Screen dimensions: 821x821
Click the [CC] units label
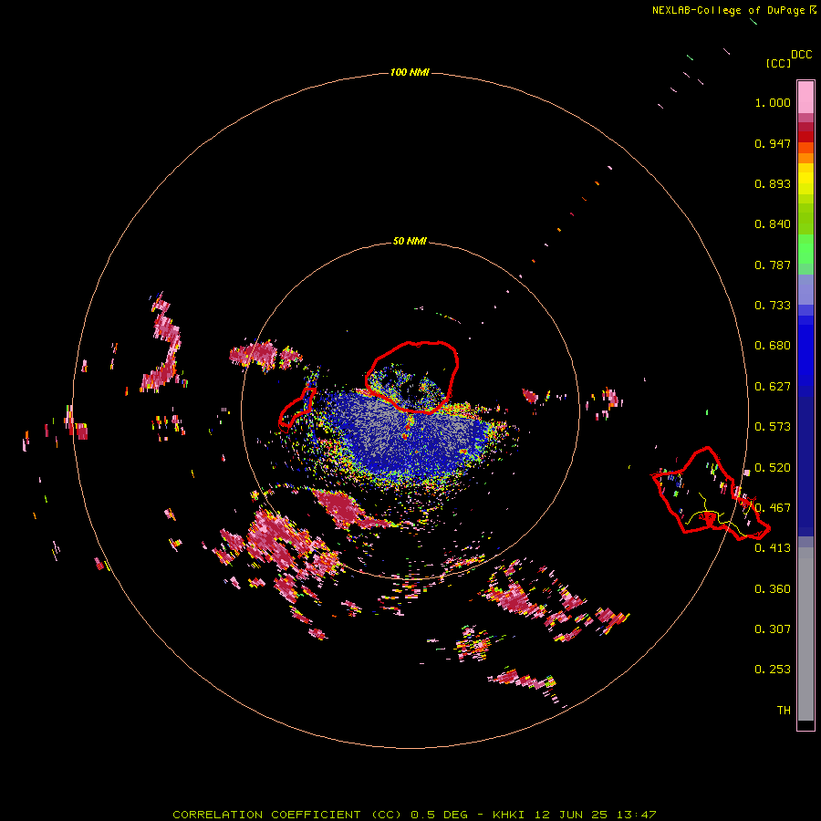(x=778, y=63)
